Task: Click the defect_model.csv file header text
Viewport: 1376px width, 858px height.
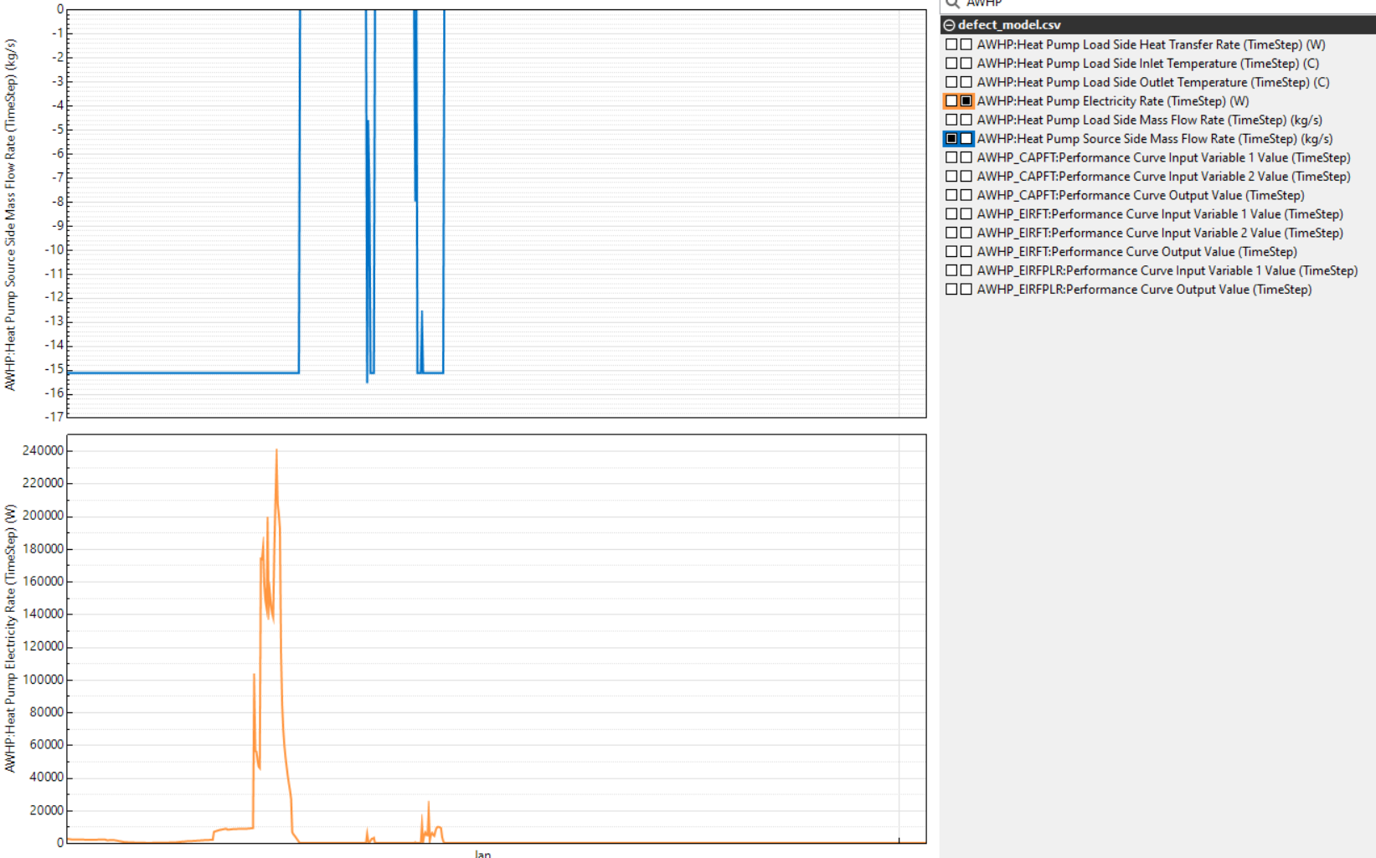Action: point(1009,25)
